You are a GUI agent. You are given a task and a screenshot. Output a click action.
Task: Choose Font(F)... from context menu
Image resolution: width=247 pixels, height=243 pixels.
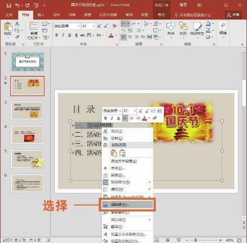click(128, 168)
